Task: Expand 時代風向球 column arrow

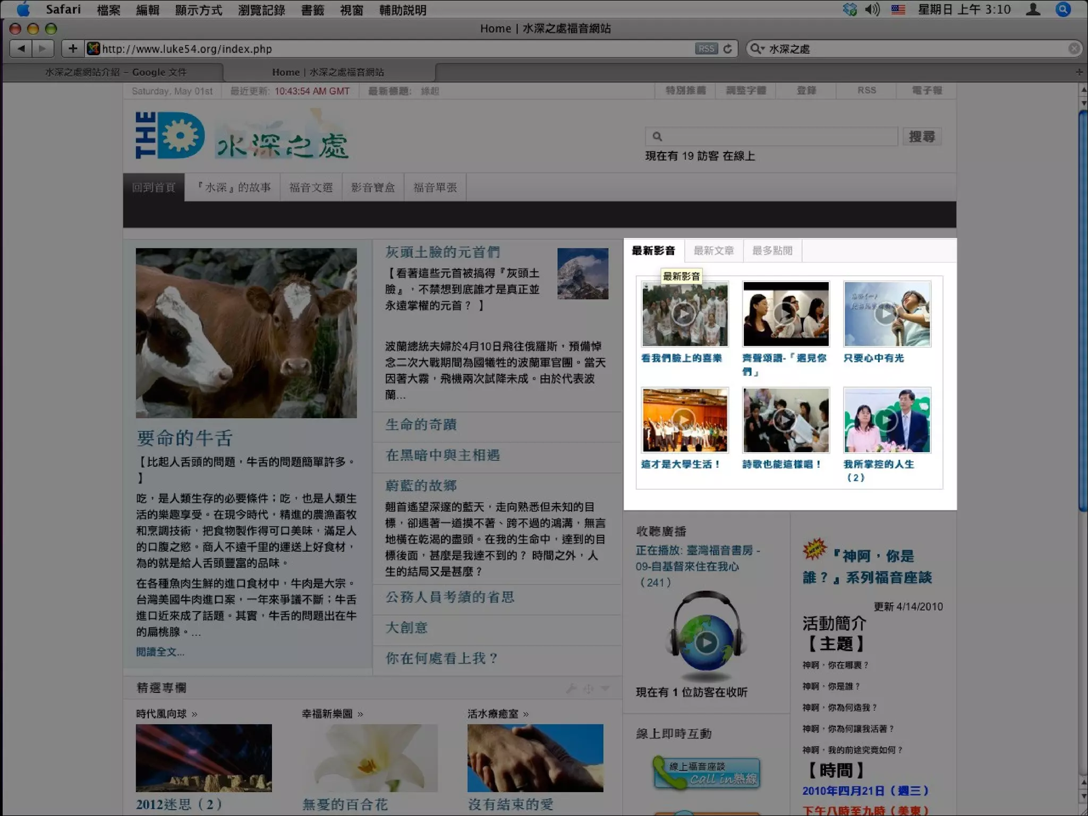Action: (x=194, y=714)
